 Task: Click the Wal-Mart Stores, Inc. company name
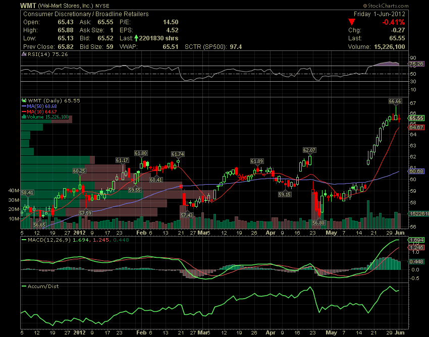[x=66, y=6]
